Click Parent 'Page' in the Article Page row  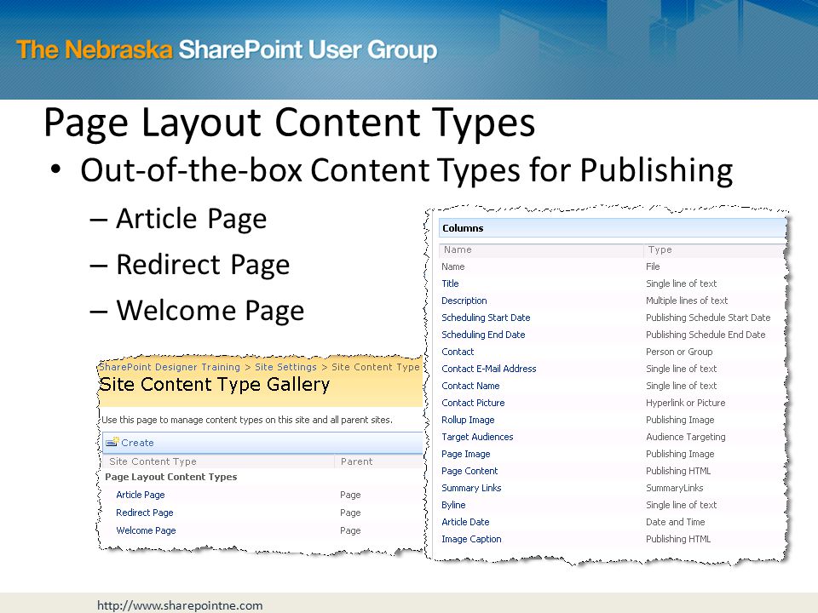(350, 495)
